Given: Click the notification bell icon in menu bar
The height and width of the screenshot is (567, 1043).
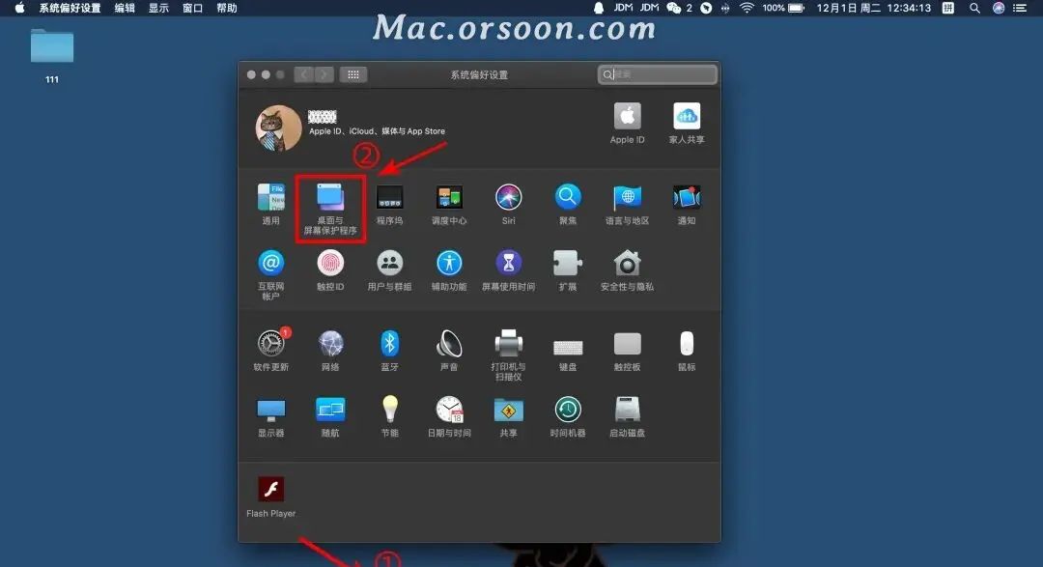Looking at the screenshot, I should 599,8.
